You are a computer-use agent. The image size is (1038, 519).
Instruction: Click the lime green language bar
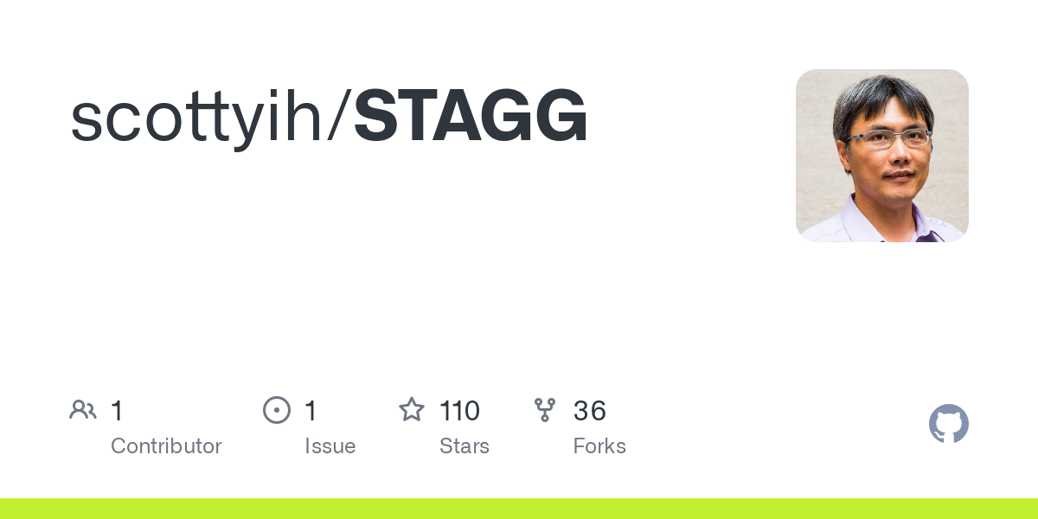[519, 509]
